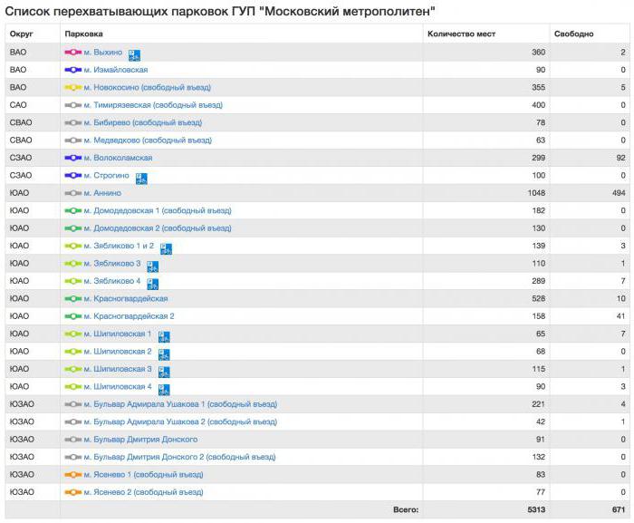Open the м. Измайловская parking link
This screenshot has height=523, width=634.
pyautogui.click(x=115, y=70)
